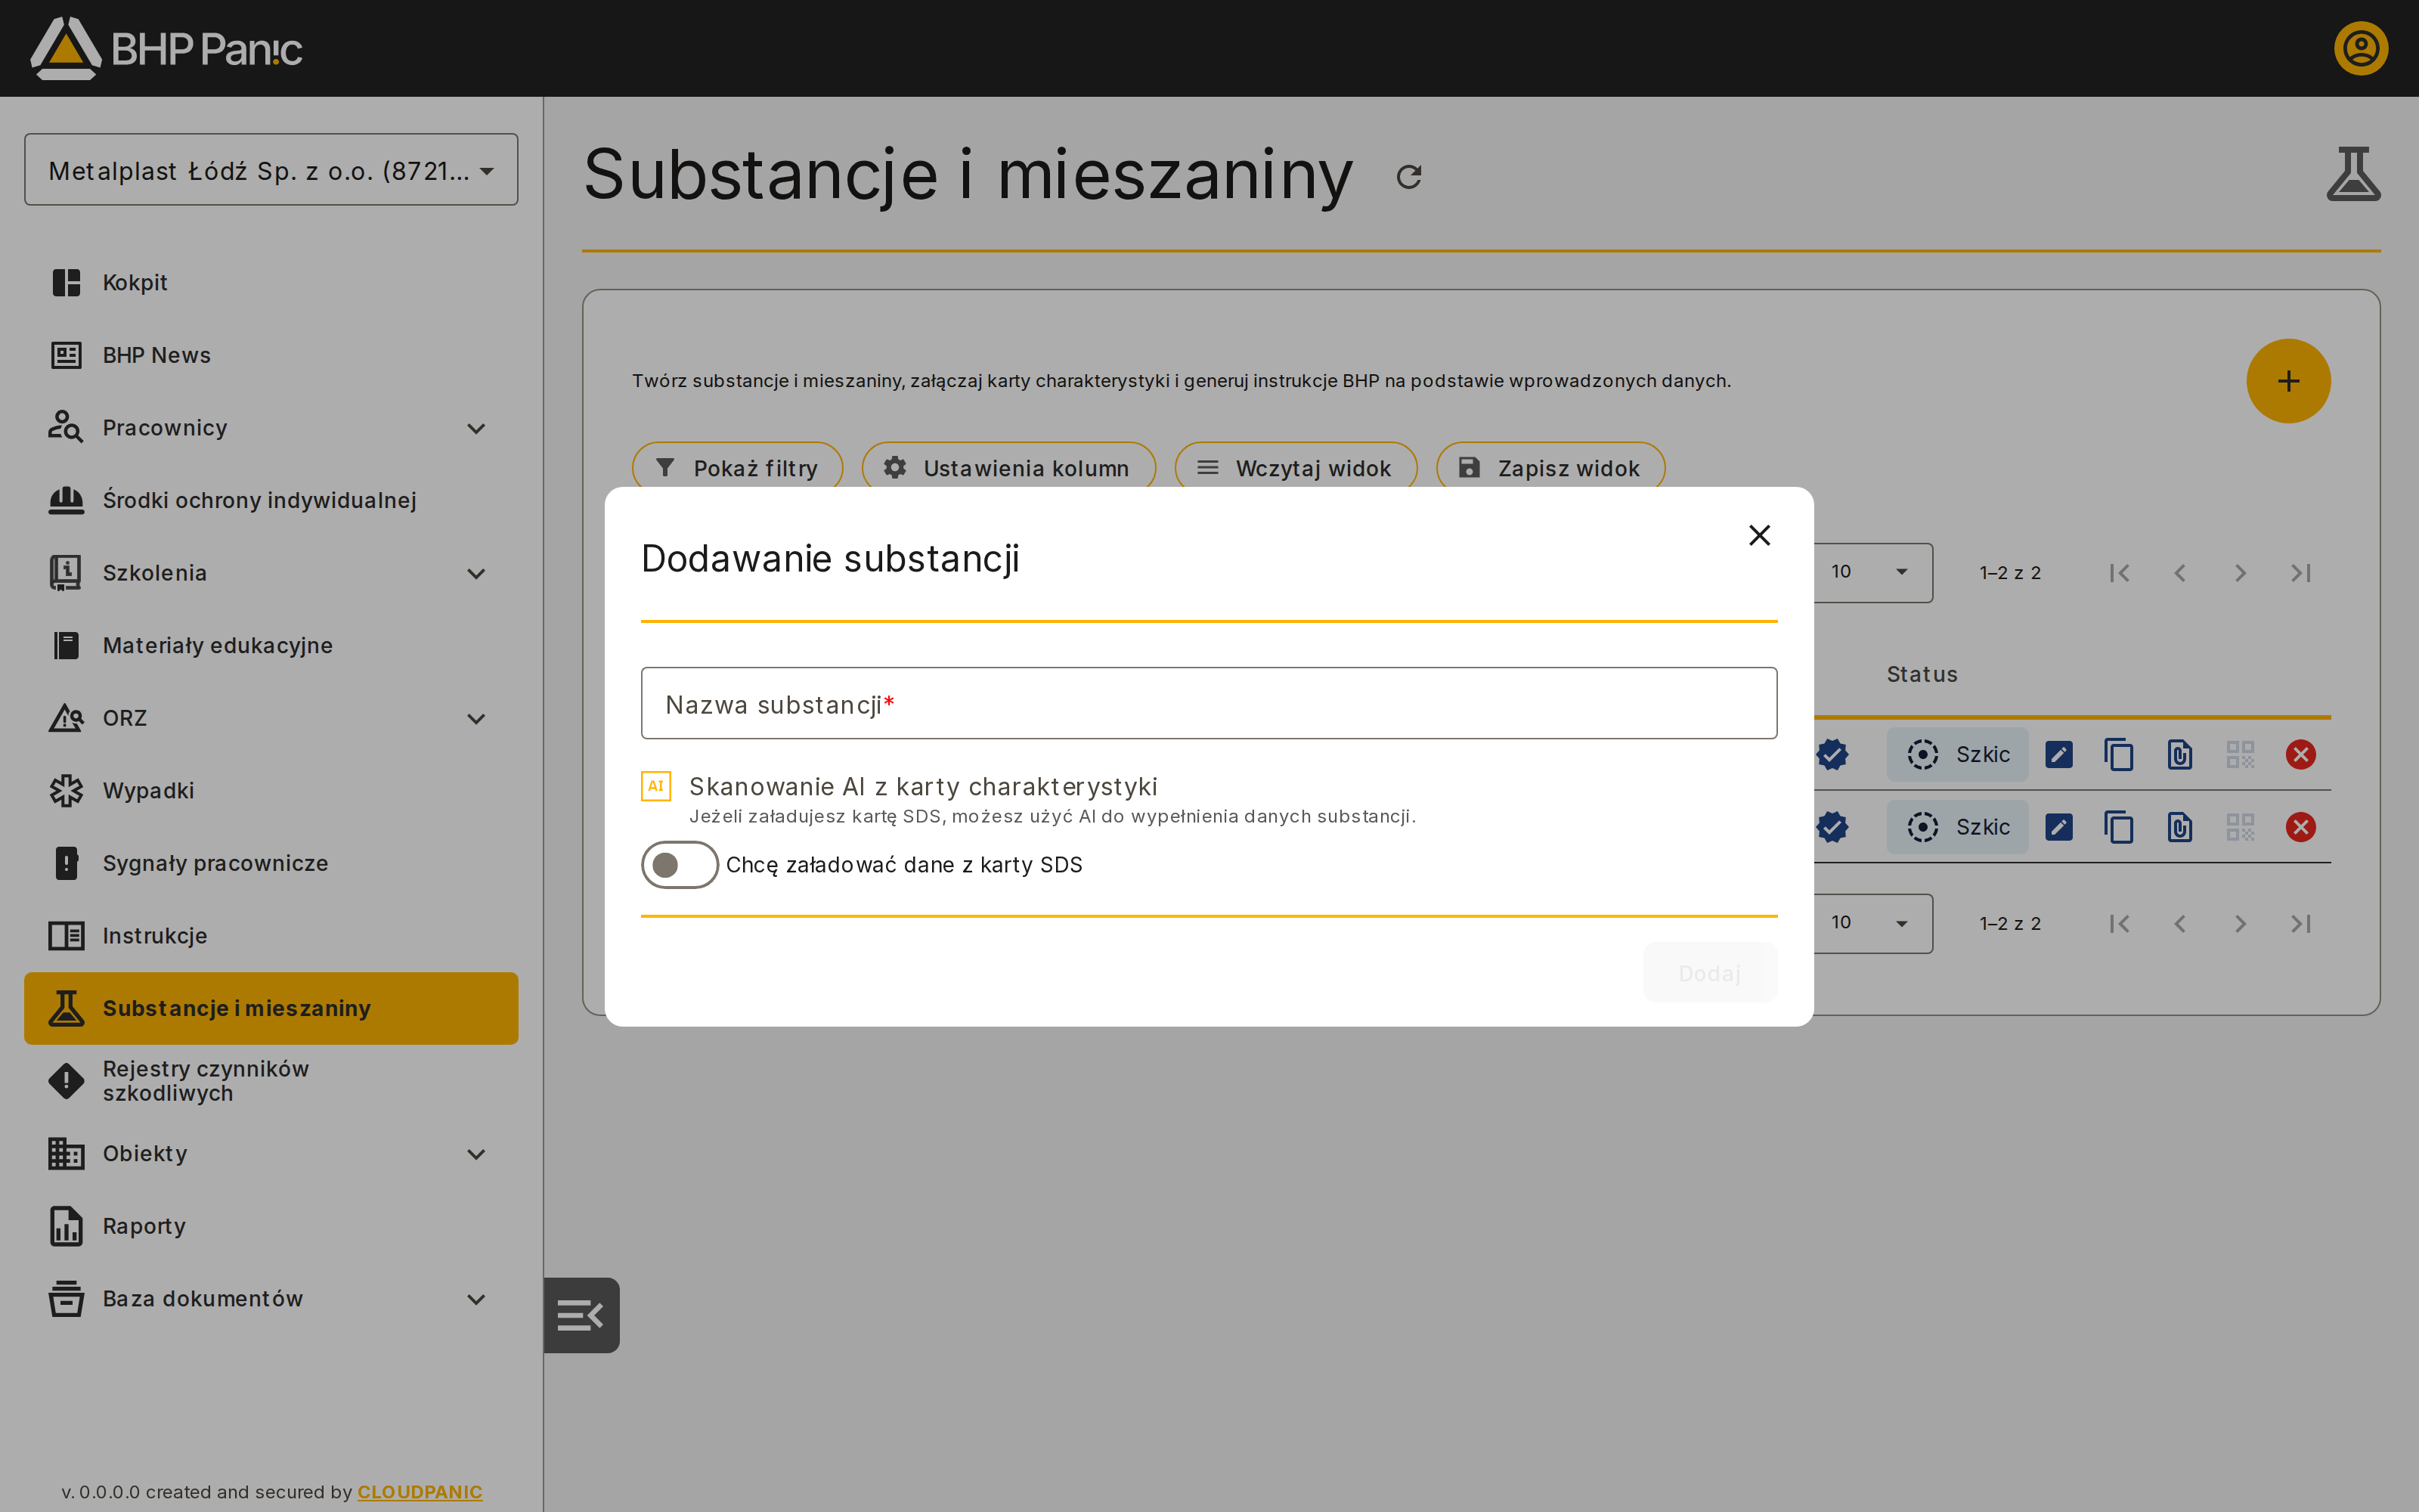Click the attachment file icon in second row

[x=2179, y=827]
